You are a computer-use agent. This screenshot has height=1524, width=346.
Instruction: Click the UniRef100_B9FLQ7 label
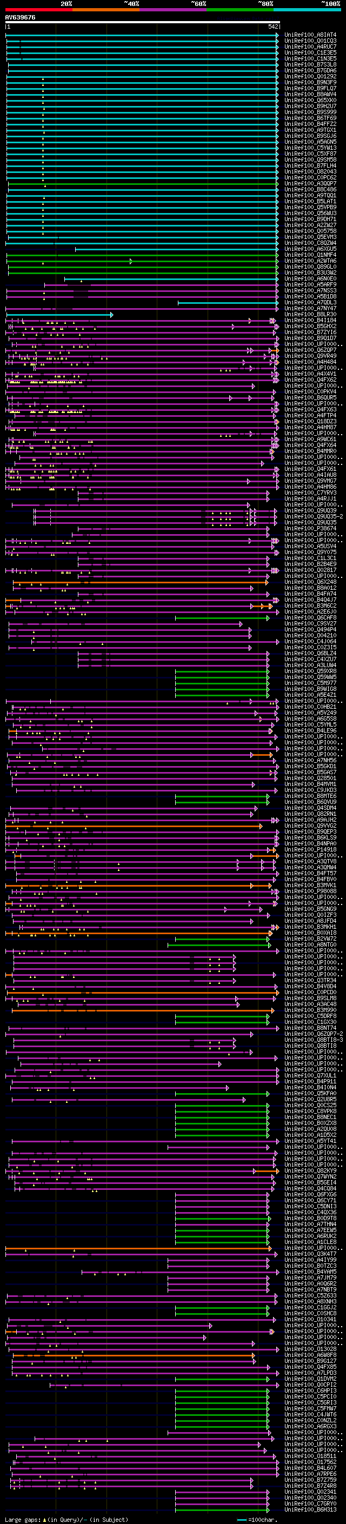(310, 88)
